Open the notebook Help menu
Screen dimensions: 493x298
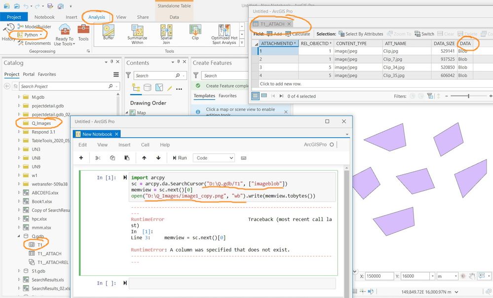pyautogui.click(x=165, y=145)
